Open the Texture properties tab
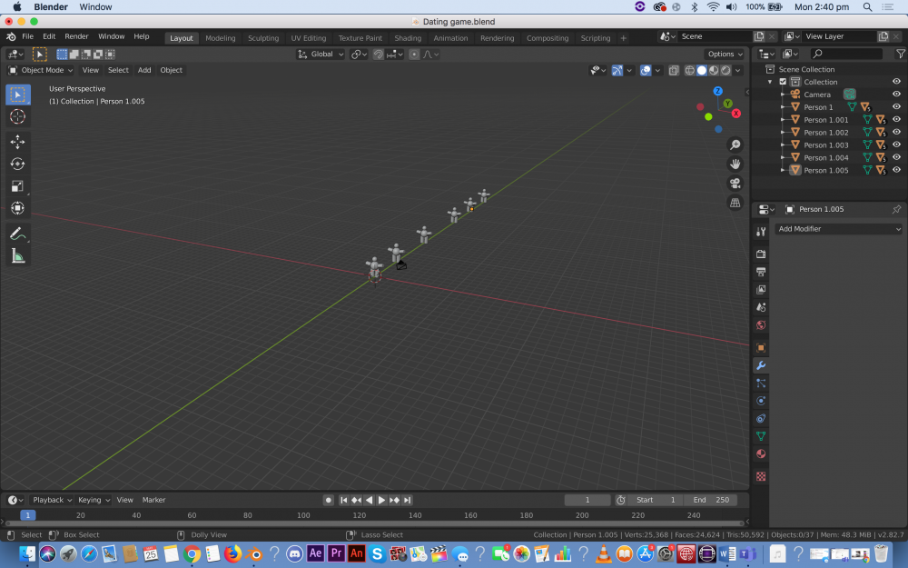The height and width of the screenshot is (568, 908). [x=761, y=476]
